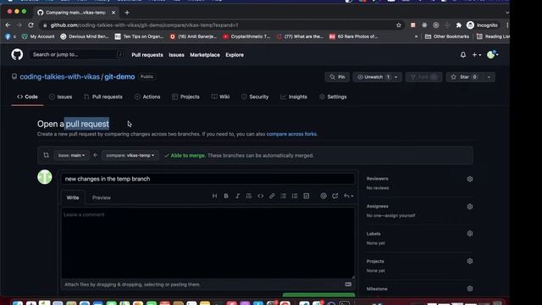The height and width of the screenshot is (305, 542).
Task: Open the Projects repo tab
Action: click(x=185, y=97)
